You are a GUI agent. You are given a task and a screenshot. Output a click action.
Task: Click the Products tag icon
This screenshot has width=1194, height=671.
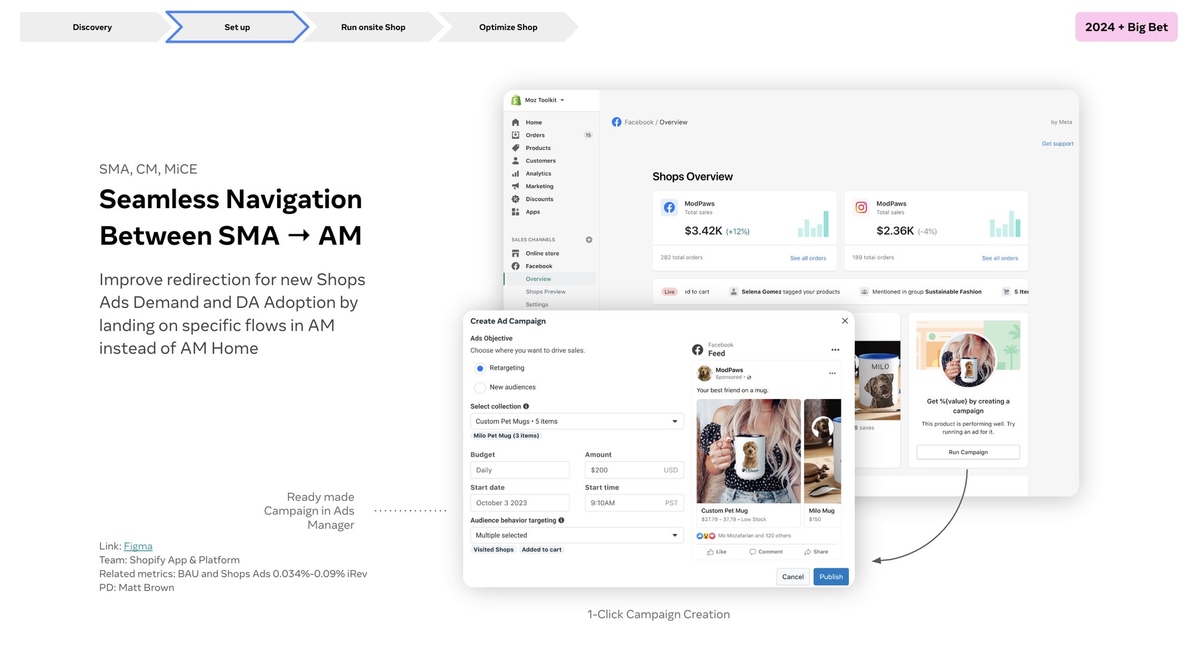(x=516, y=148)
